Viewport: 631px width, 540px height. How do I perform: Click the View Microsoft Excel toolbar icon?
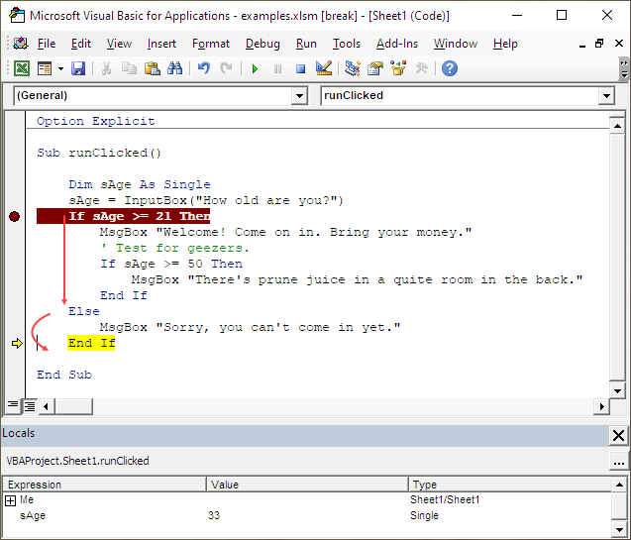[x=22, y=68]
